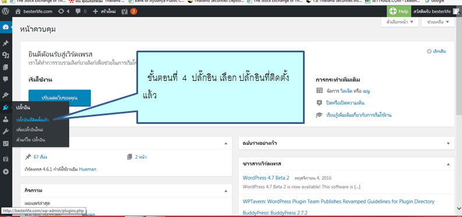The image size is (462, 217).
Task: Open the plus 'สร้างใหม่' new content menu
Action: [x=104, y=12]
